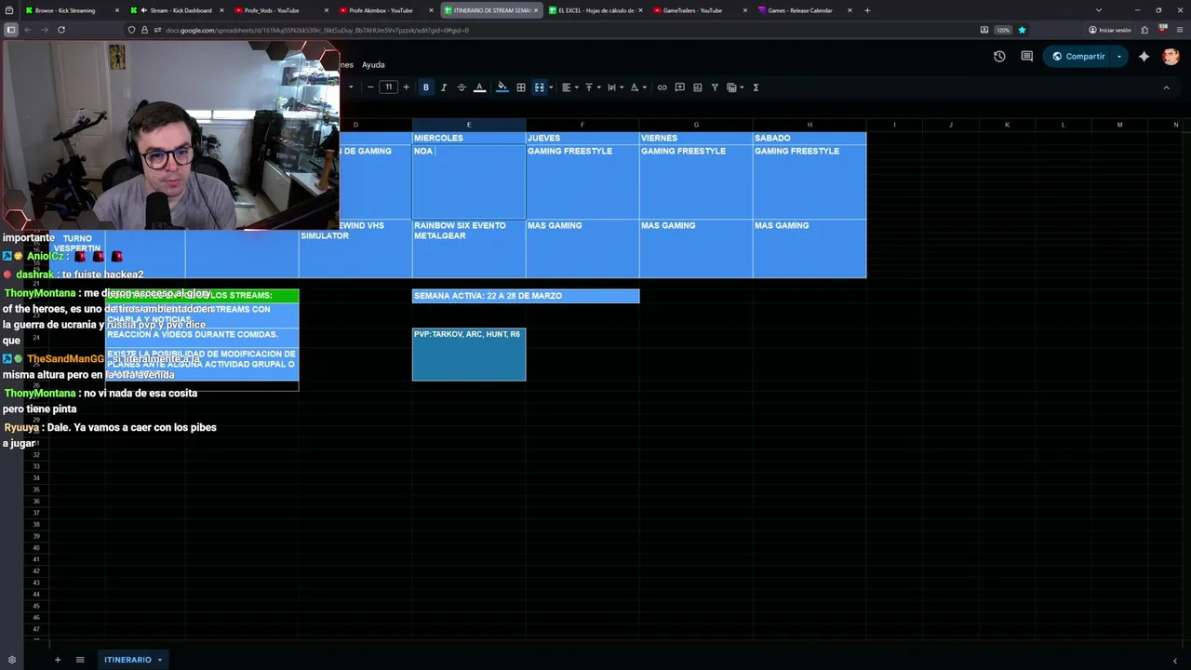This screenshot has height=670, width=1191.
Task: Click the 120% zoom indicator
Action: (1003, 30)
